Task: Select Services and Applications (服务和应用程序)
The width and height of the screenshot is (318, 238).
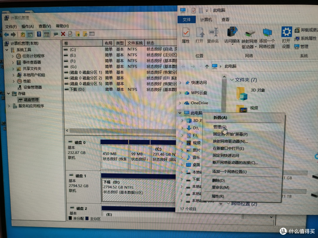Action: [x=31, y=106]
